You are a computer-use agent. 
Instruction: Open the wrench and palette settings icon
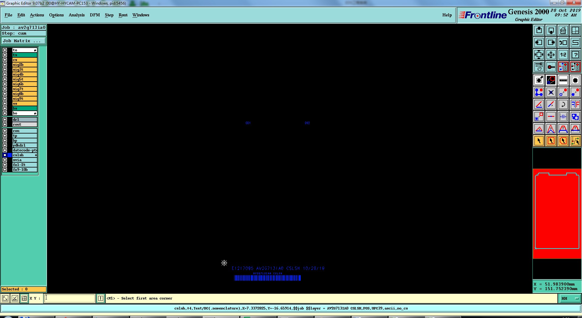539,67
